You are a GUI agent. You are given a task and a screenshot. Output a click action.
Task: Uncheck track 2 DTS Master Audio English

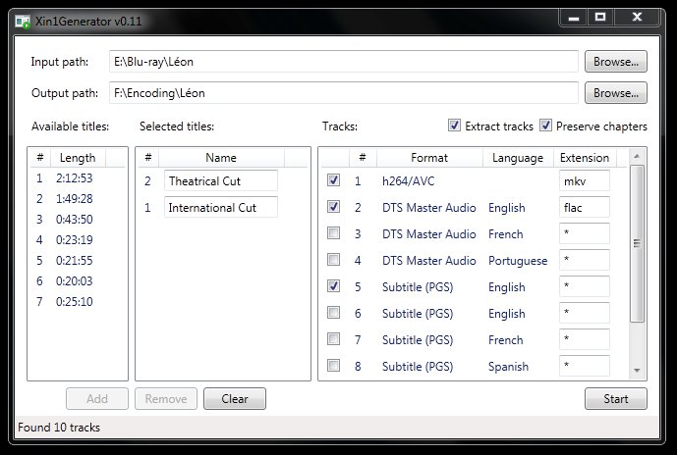click(x=333, y=207)
